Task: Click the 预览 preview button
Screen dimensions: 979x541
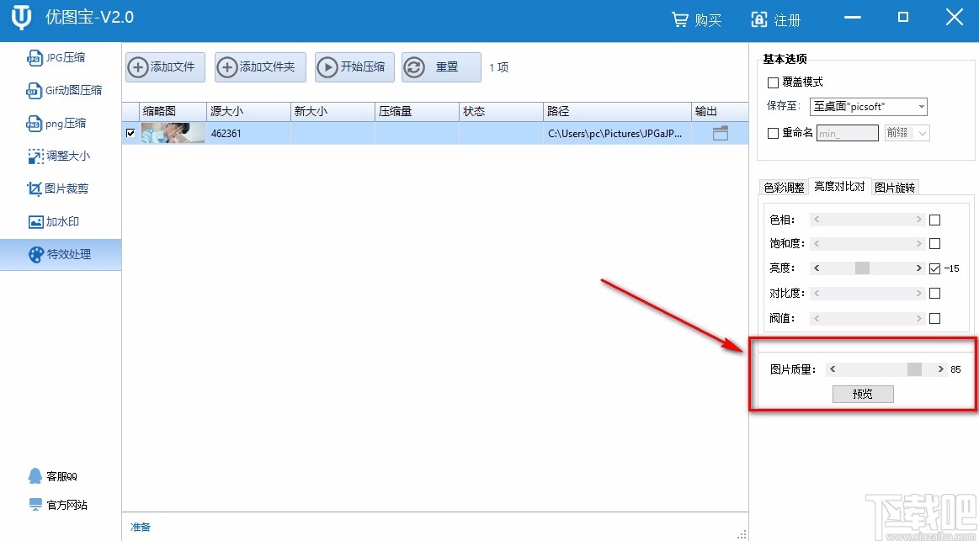Action: 863,395
